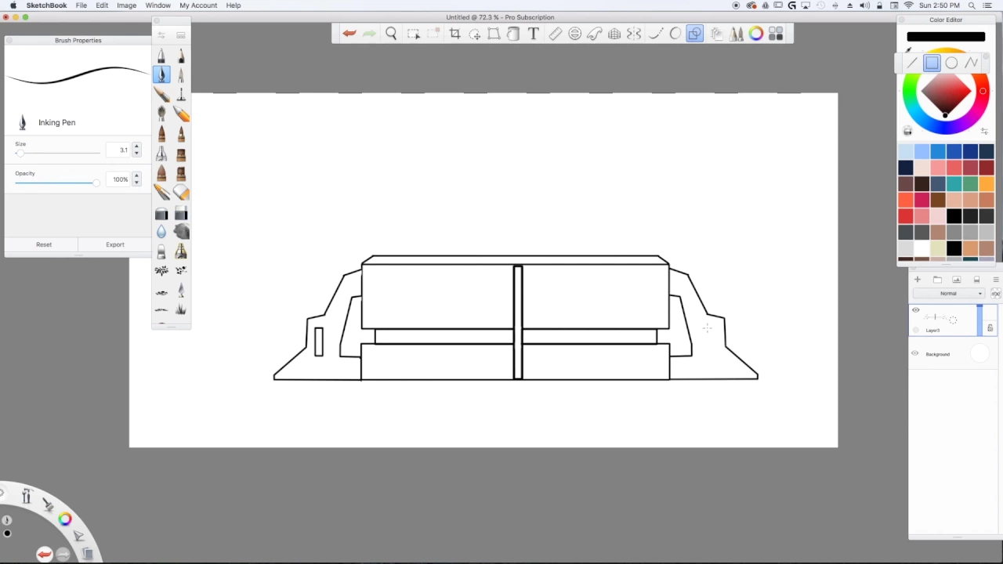Viewport: 1003px width, 564px height.
Task: Add a layer group folder
Action: pos(937,280)
